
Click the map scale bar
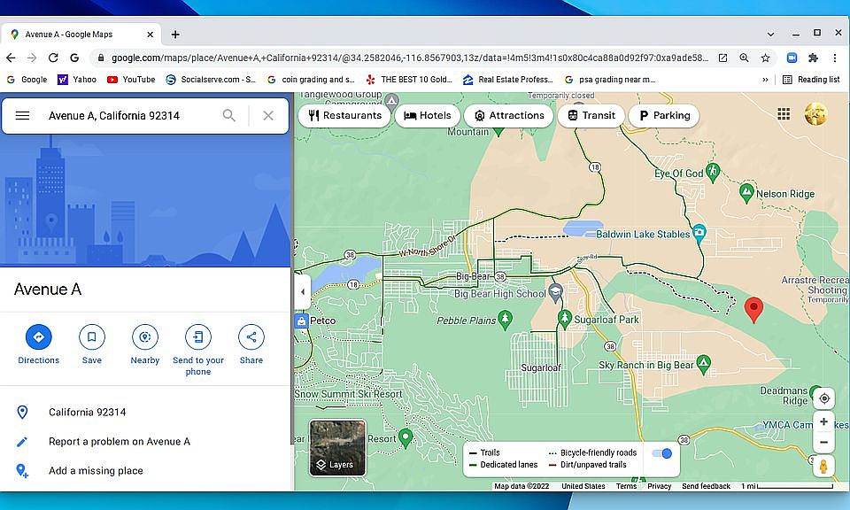click(x=787, y=486)
